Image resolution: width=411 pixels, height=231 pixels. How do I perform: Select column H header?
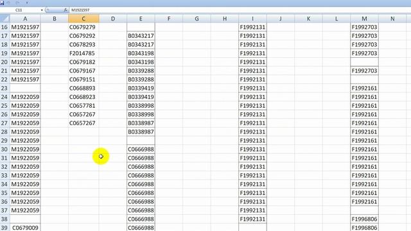pos(225,19)
